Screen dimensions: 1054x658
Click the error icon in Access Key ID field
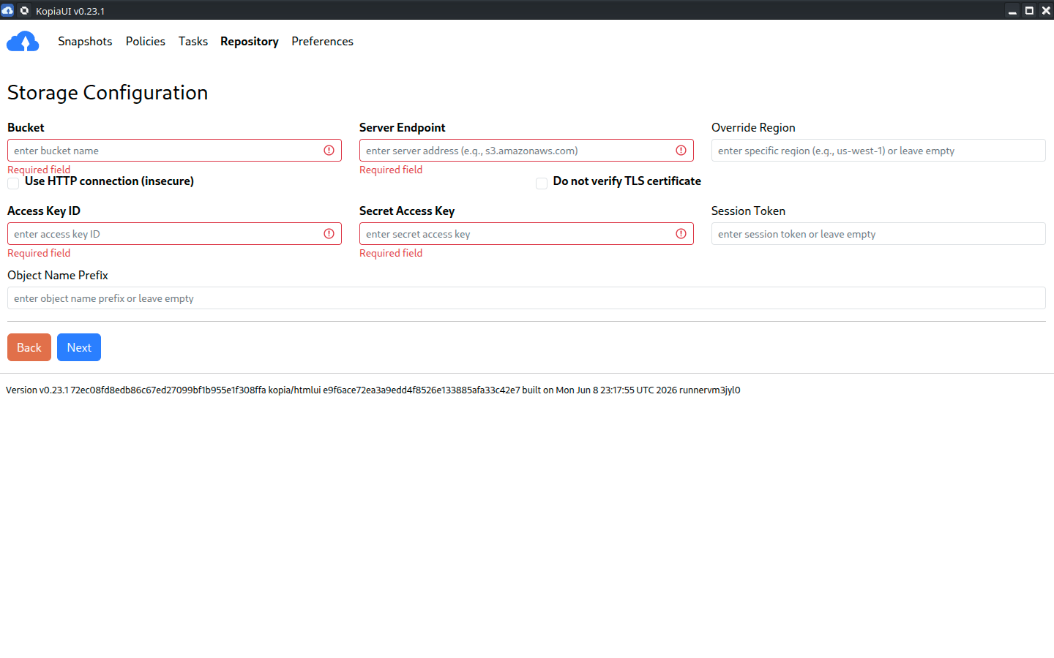tap(329, 234)
